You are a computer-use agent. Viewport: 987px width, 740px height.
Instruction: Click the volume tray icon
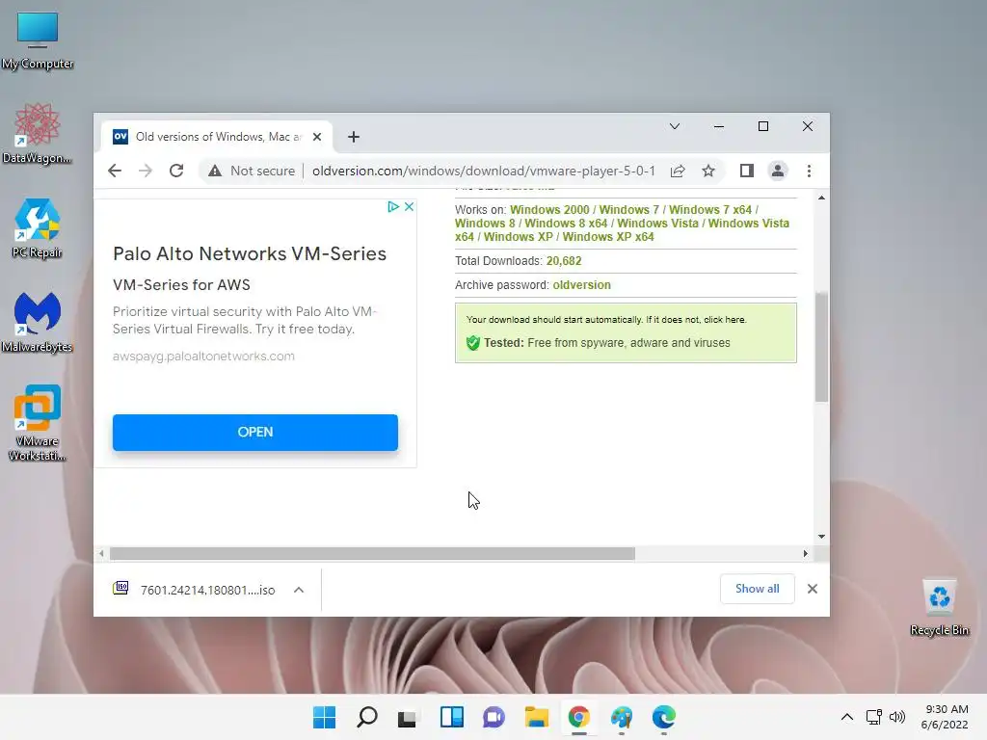(x=897, y=717)
